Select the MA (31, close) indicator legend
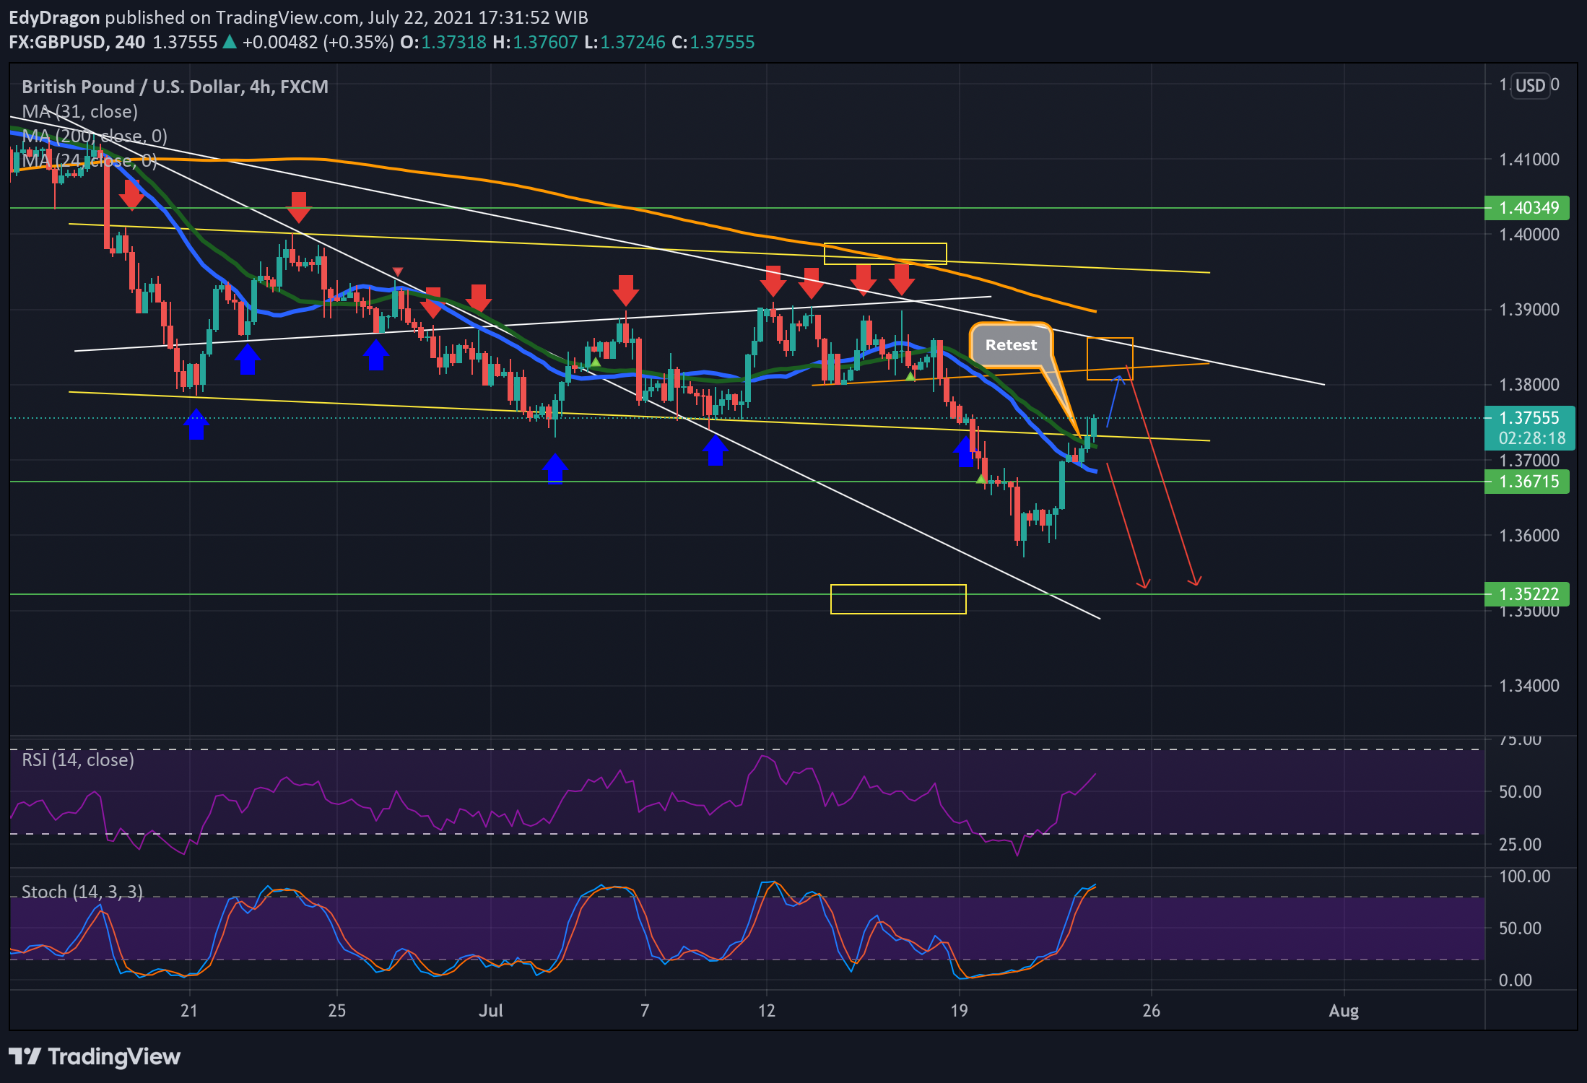 [x=79, y=111]
